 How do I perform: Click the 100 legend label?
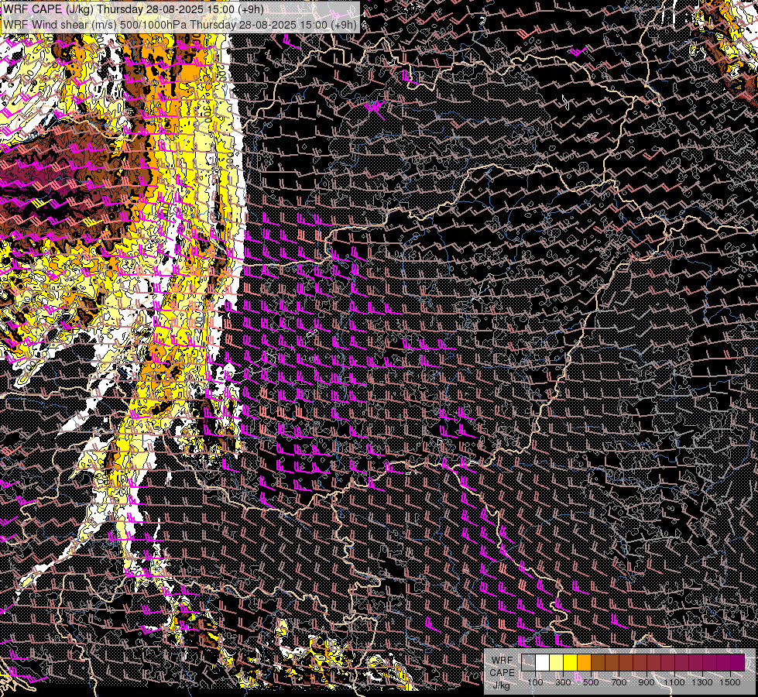[535, 682]
